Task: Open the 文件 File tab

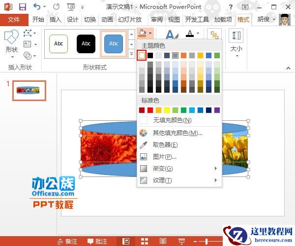Action: pyautogui.click(x=14, y=19)
